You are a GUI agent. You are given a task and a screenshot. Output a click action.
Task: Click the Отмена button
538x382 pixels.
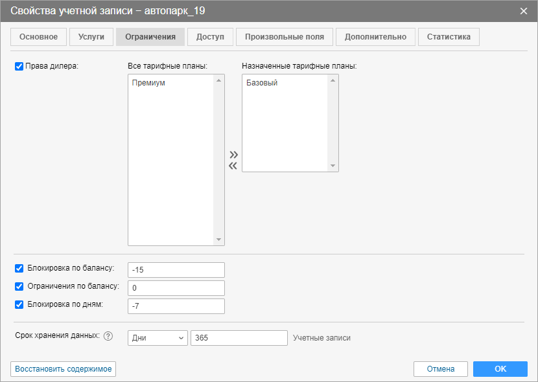pos(441,369)
